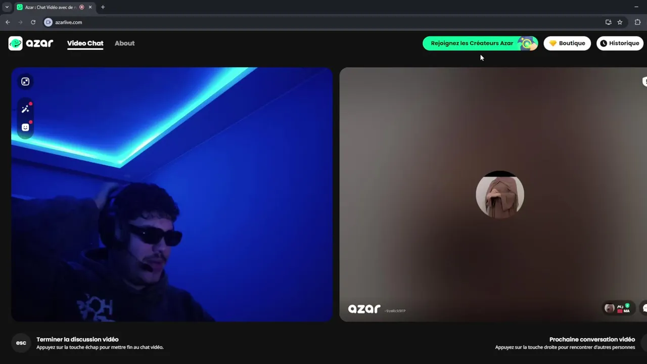Open the Video Chat tab
The image size is (647, 364).
85,43
